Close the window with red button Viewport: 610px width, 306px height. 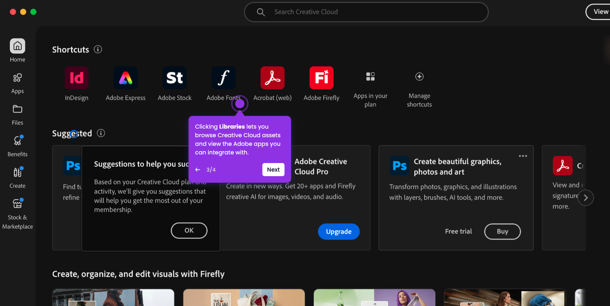(x=13, y=12)
